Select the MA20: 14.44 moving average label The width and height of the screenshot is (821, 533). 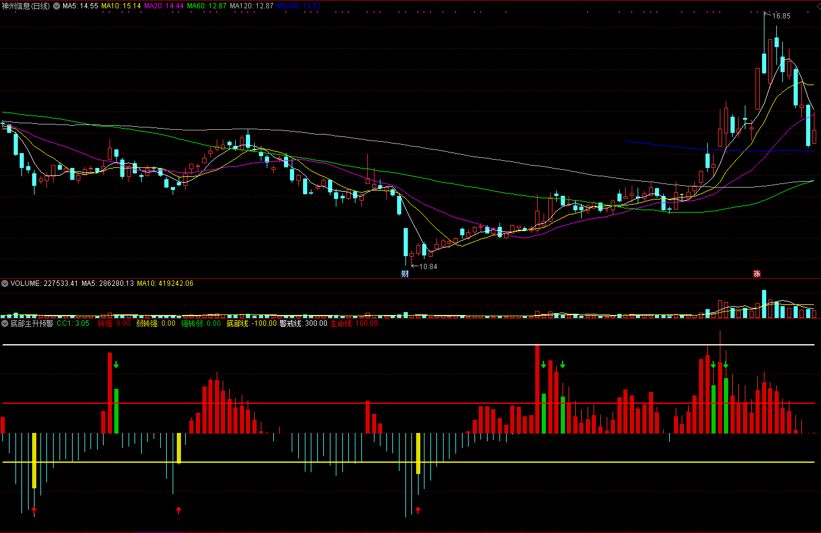click(164, 6)
